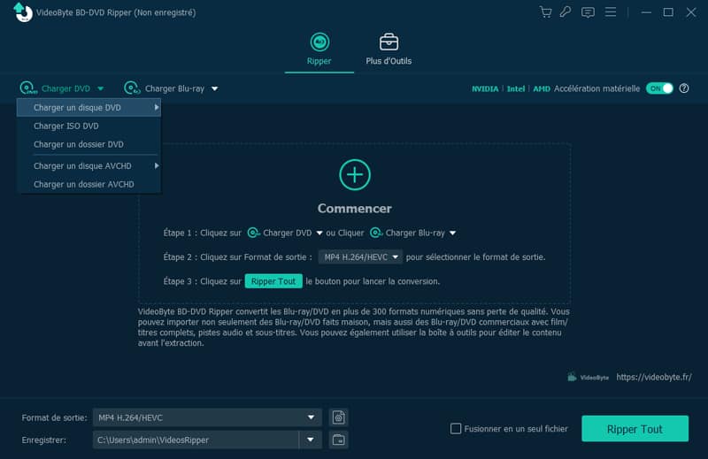Click the shopping cart icon in title bar
This screenshot has height=459, width=708.
545,12
